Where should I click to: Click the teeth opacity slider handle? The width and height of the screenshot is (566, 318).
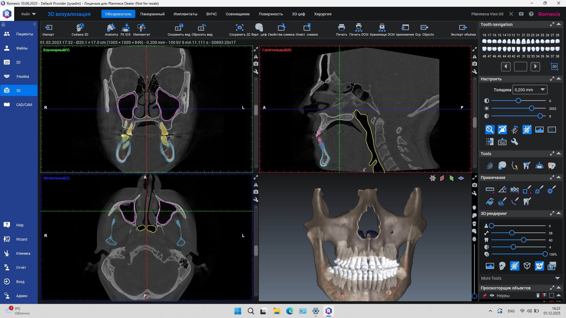point(524,240)
